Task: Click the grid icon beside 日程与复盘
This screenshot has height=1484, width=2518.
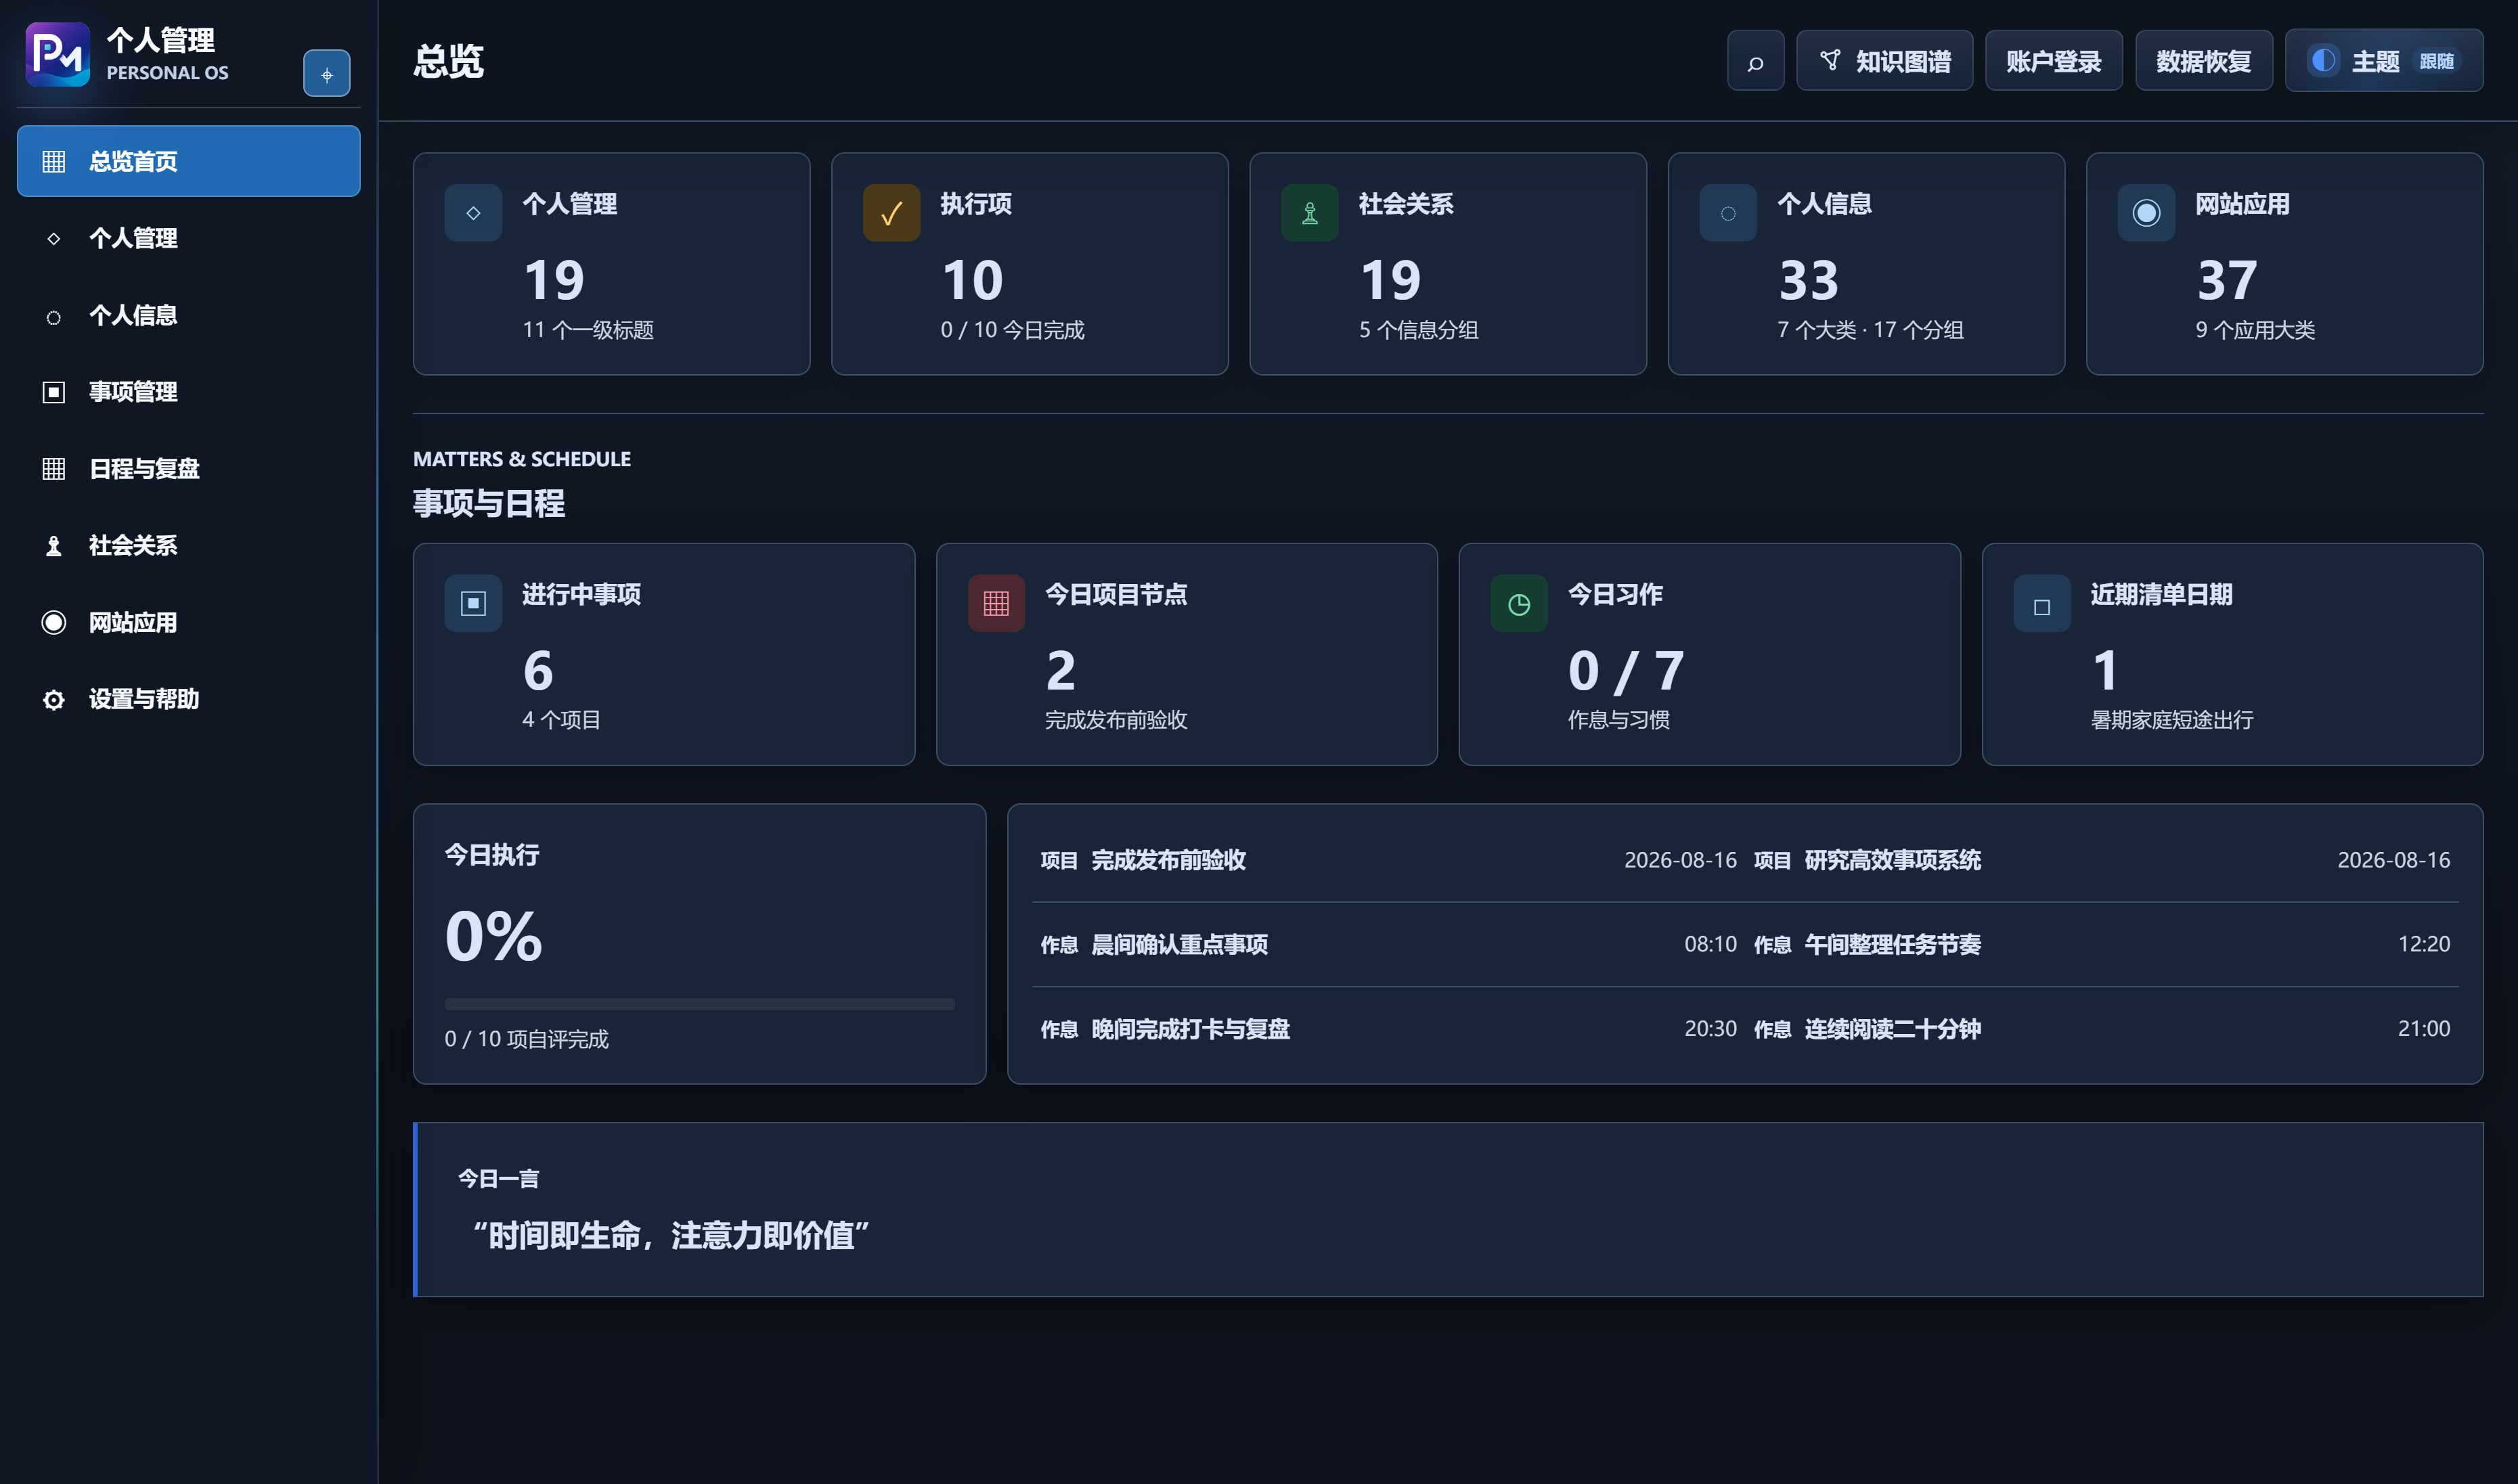Action: click(x=54, y=469)
